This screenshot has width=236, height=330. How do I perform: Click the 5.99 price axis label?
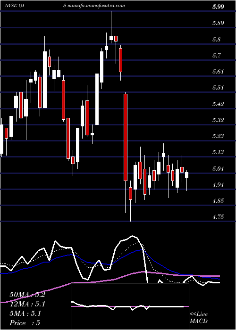tap(218, 7)
